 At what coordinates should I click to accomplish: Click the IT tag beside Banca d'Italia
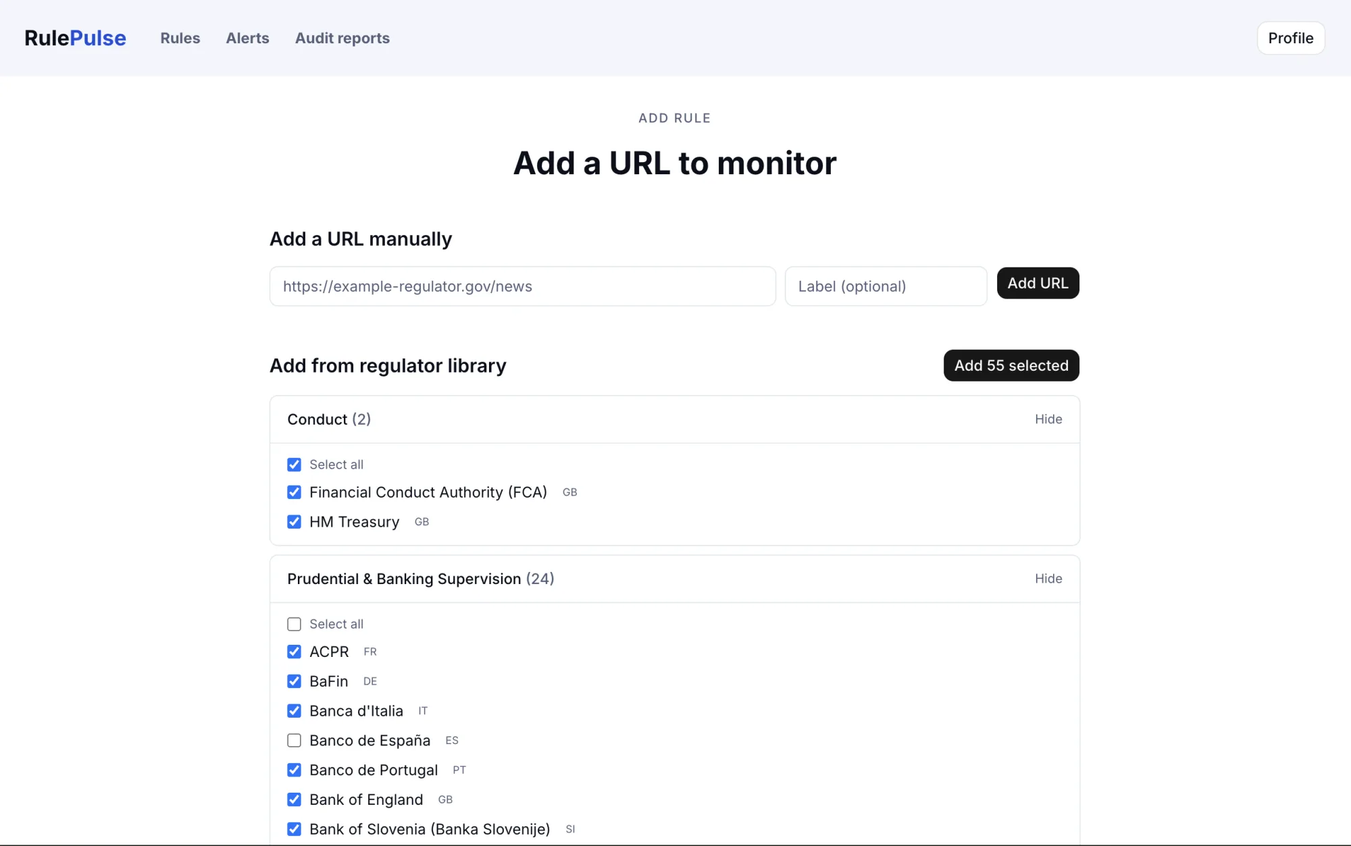(423, 711)
